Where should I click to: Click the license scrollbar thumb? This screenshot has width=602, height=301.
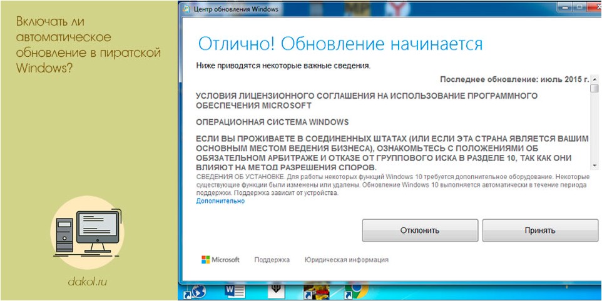coord(594,88)
